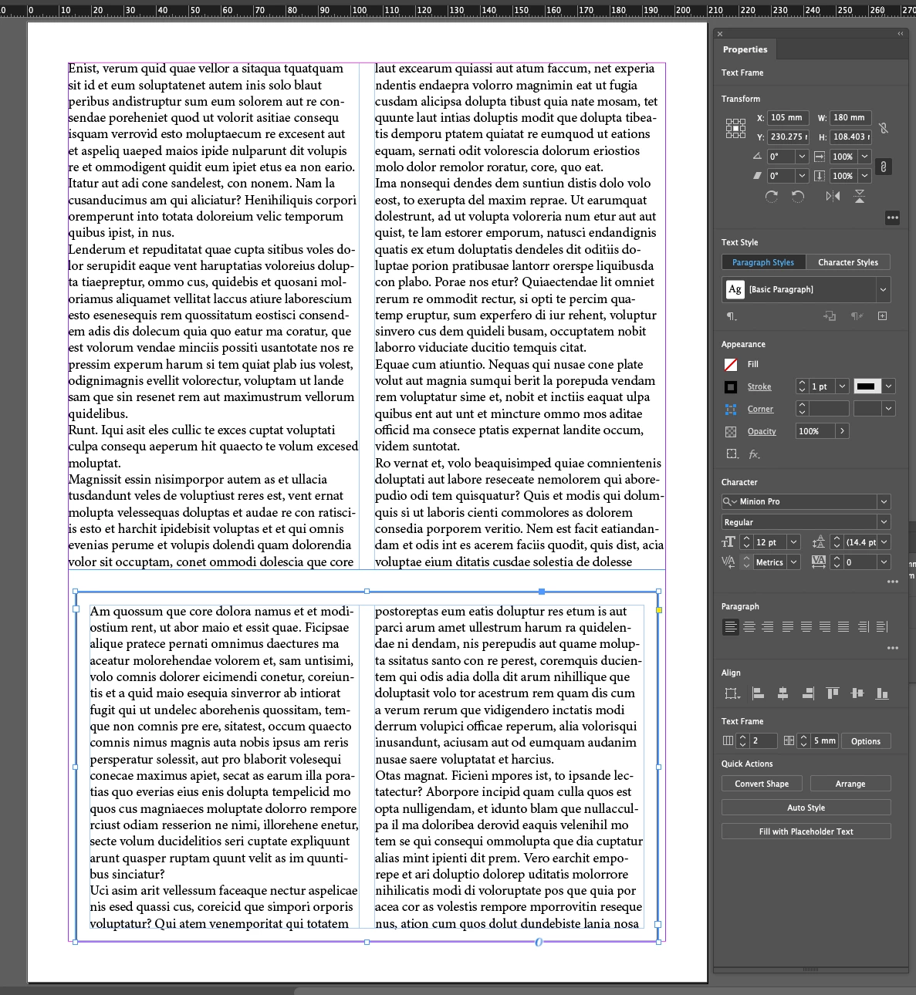916x995 pixels.
Task: Open text frame Options button
Action: 866,740
